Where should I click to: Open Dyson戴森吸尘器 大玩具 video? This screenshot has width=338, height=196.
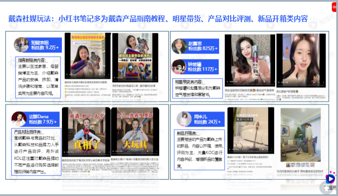point(135,132)
